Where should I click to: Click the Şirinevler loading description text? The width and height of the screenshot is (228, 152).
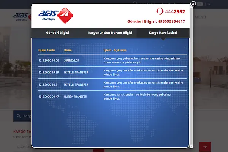(x=142, y=60)
